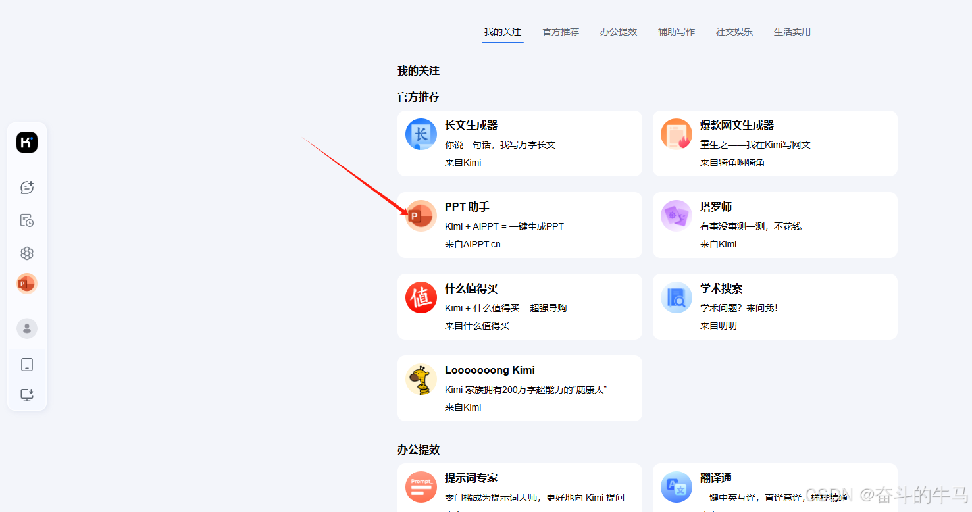Click the 我的关注 section heading
Screen dimensions: 972x512
point(419,70)
